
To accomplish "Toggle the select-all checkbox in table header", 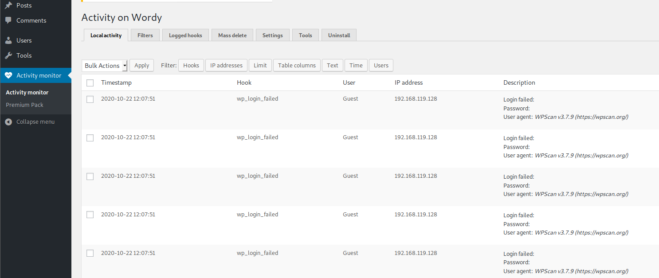I will pos(90,83).
